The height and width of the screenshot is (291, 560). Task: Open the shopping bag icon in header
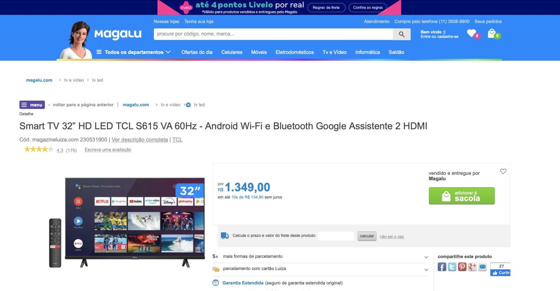pyautogui.click(x=492, y=33)
